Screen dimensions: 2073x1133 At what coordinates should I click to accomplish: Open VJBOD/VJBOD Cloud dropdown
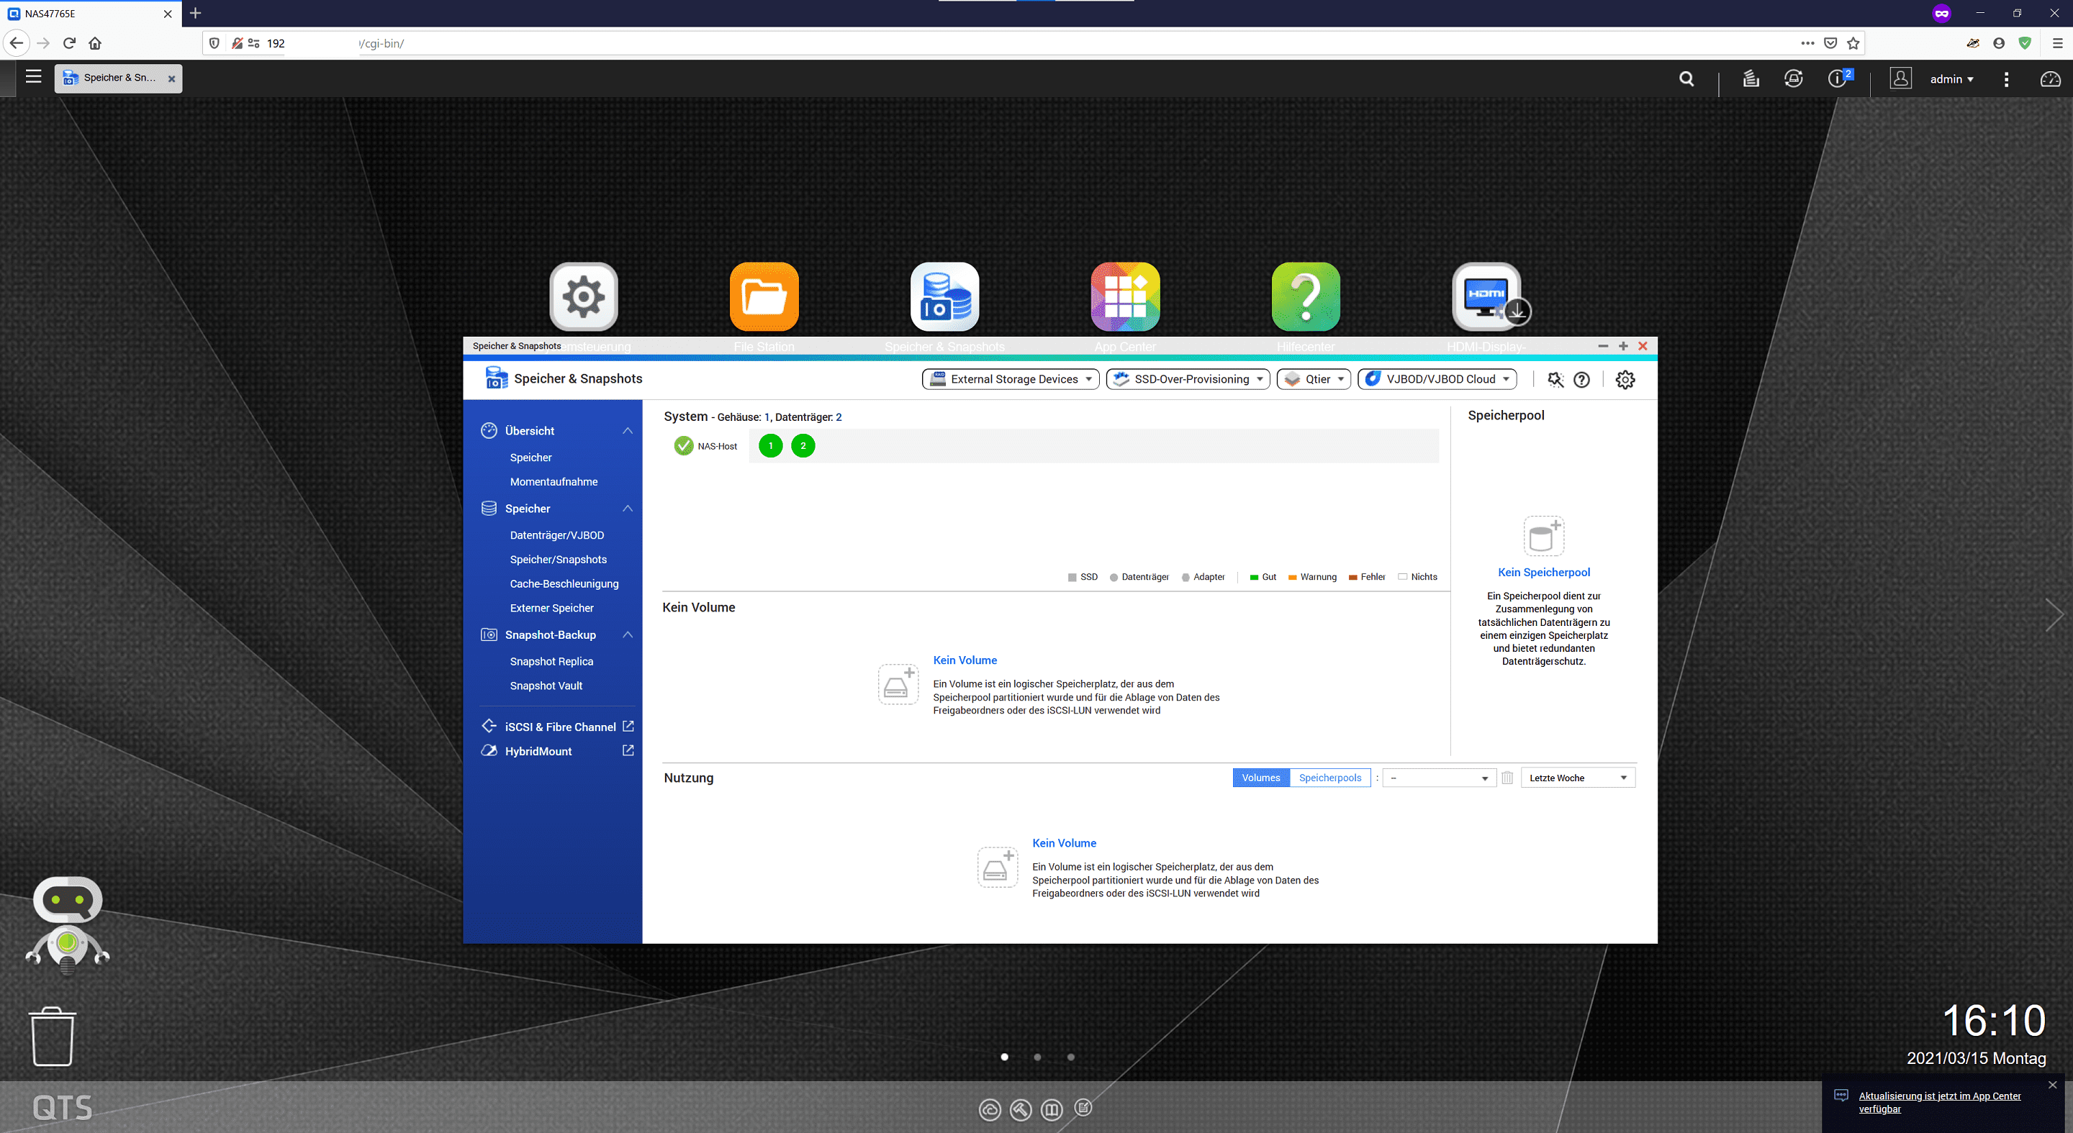click(x=1437, y=380)
